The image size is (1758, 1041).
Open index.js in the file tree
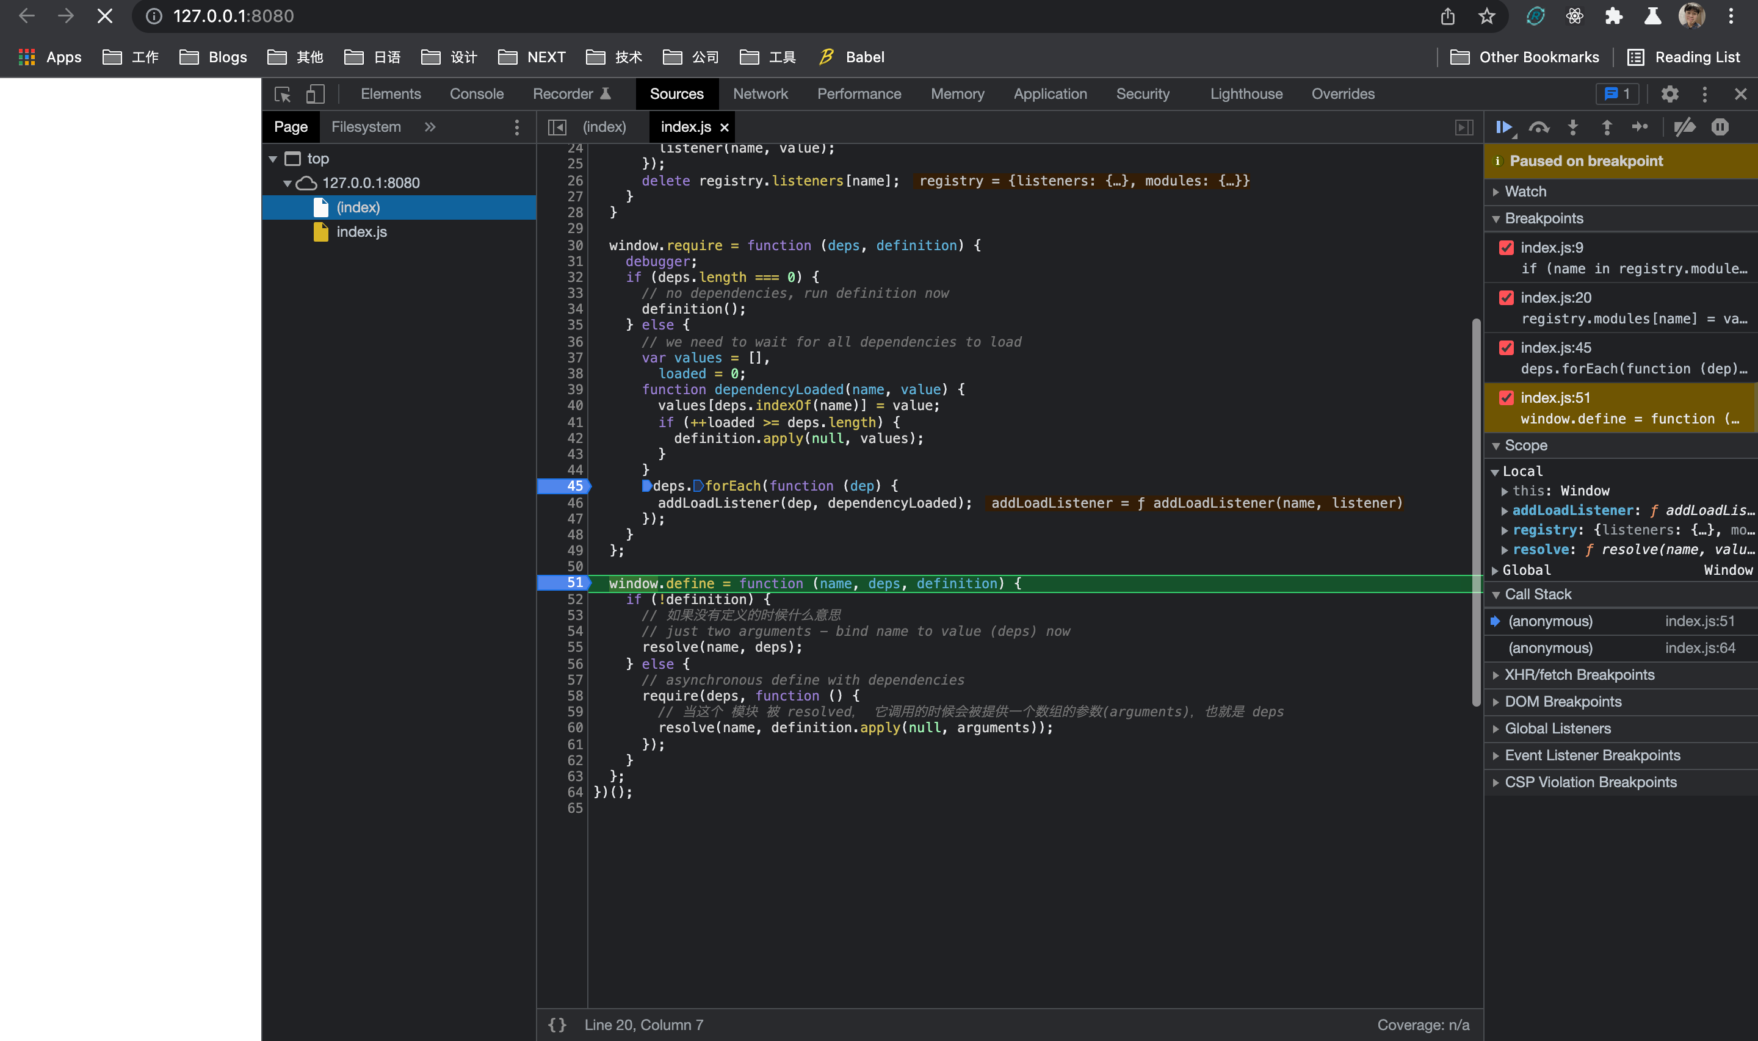point(361,231)
